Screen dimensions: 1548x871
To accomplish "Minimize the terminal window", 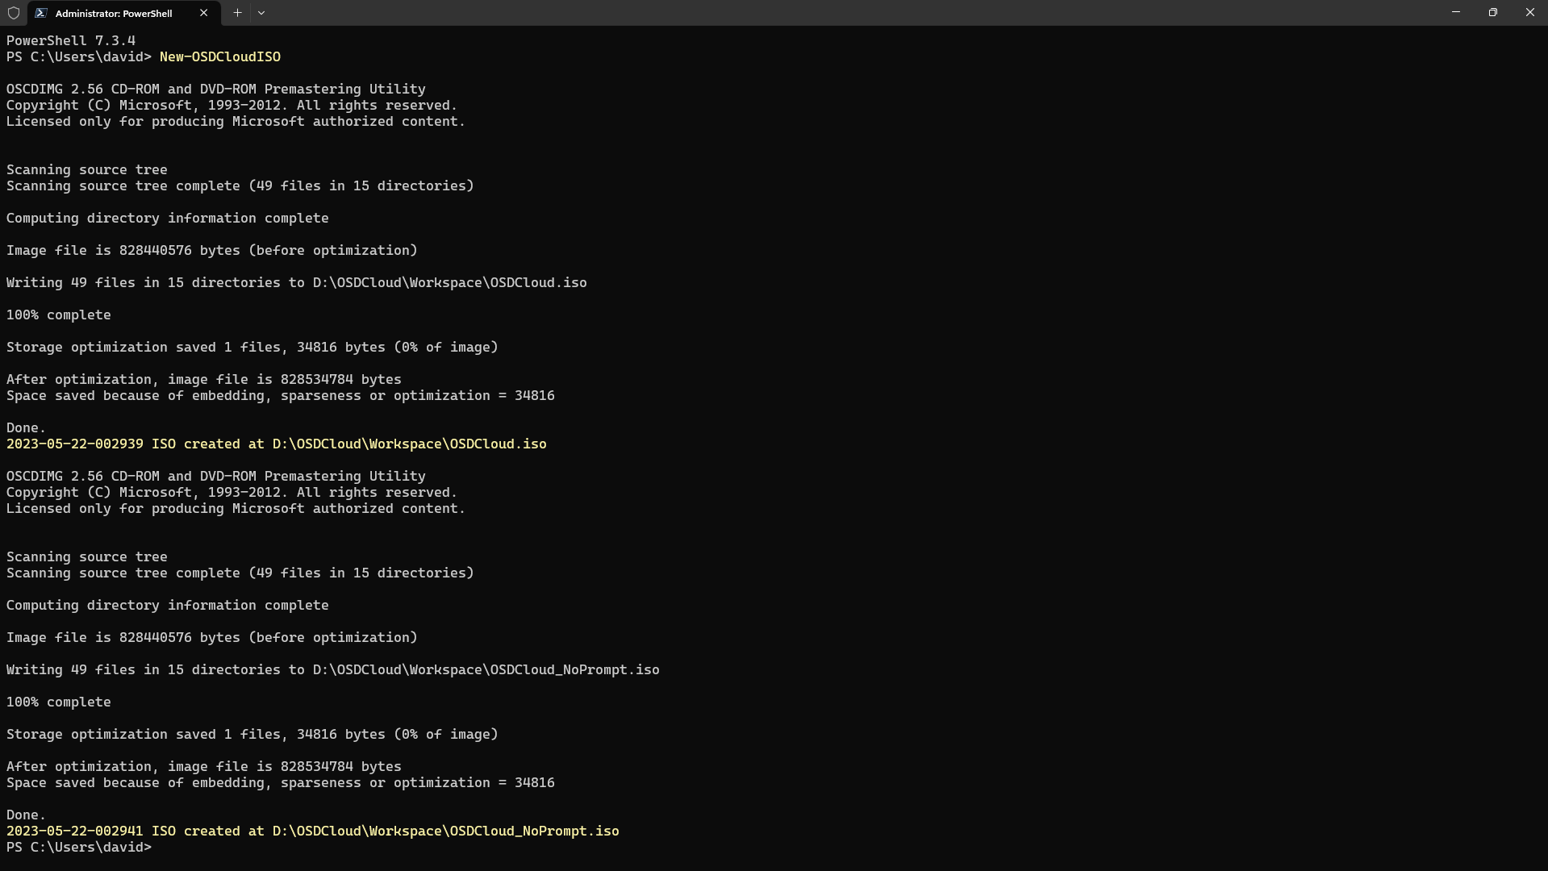I will point(1455,13).
